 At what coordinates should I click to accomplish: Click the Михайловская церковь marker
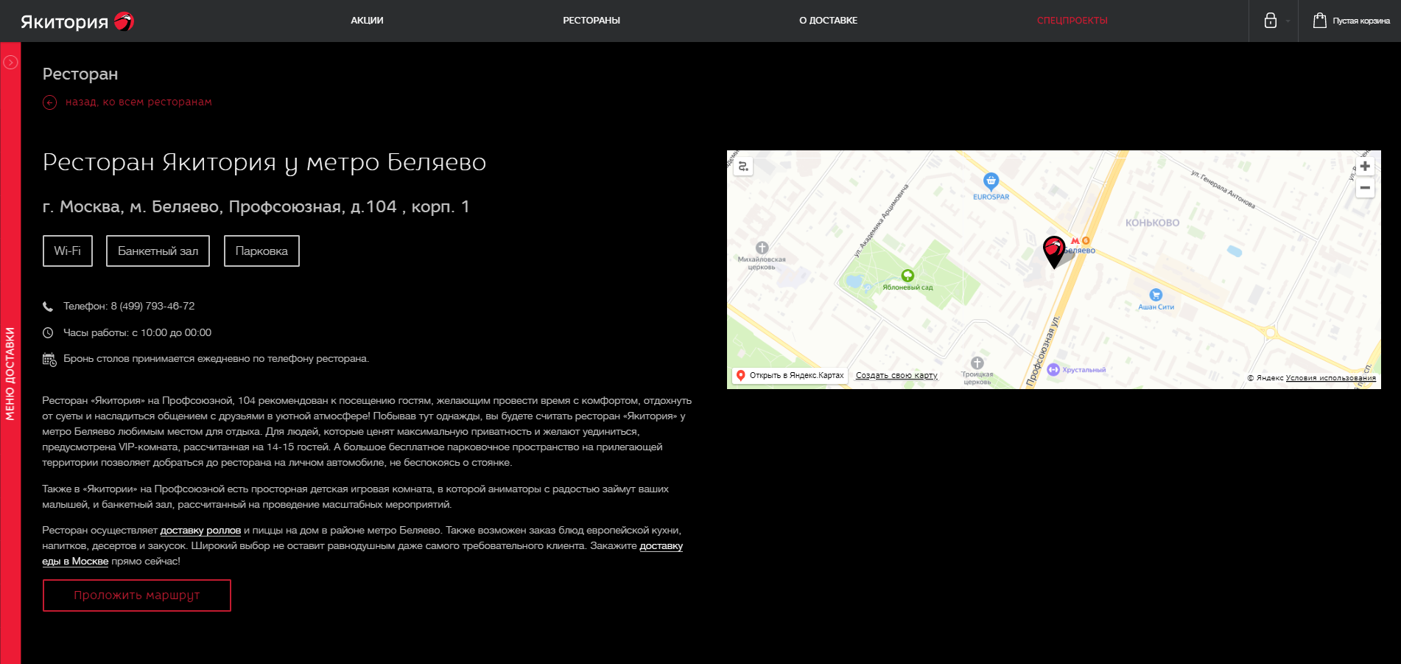(762, 248)
